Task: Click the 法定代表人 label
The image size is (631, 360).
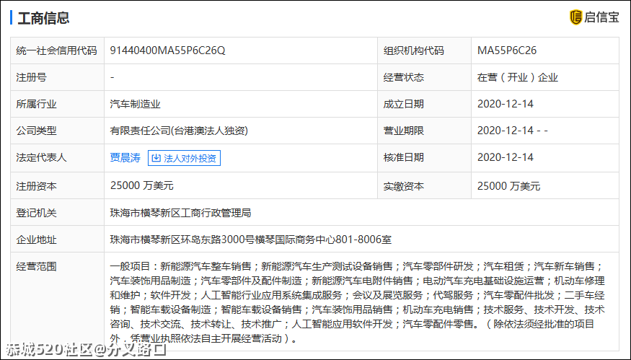Action: click(x=41, y=157)
